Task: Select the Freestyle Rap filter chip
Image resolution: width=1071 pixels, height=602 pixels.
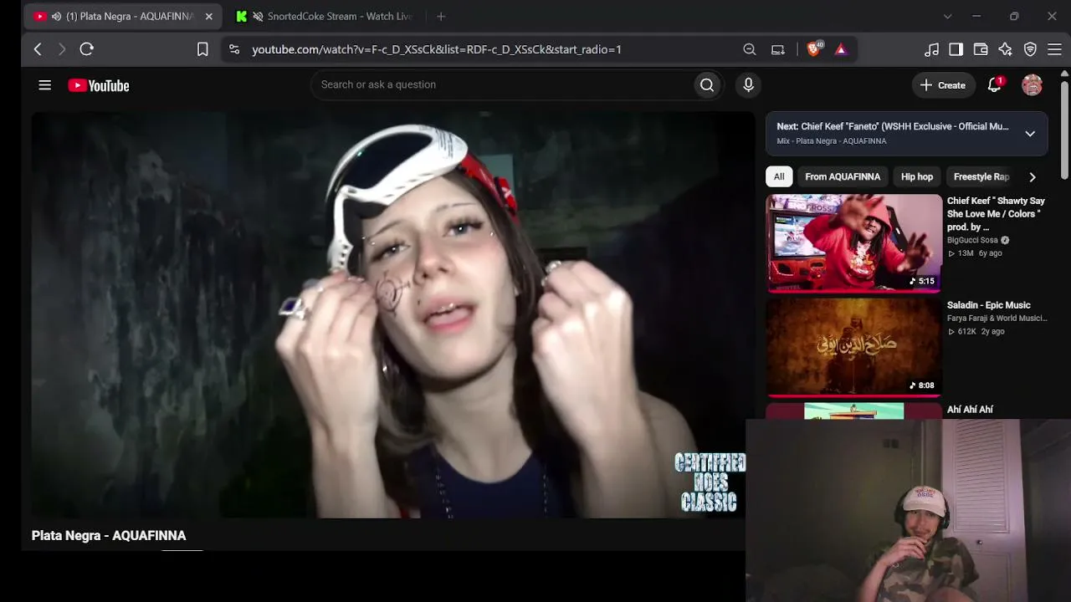Action: [x=981, y=177]
